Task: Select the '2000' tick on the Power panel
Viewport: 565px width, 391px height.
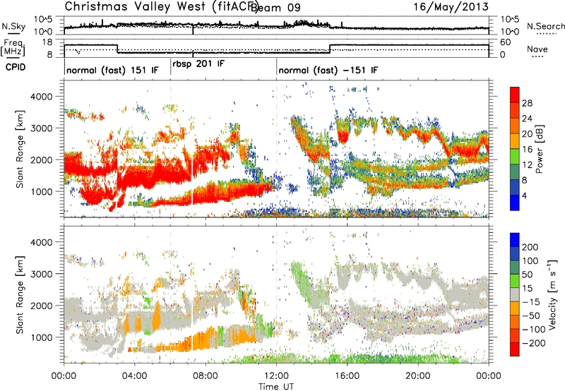Action: click(x=41, y=160)
